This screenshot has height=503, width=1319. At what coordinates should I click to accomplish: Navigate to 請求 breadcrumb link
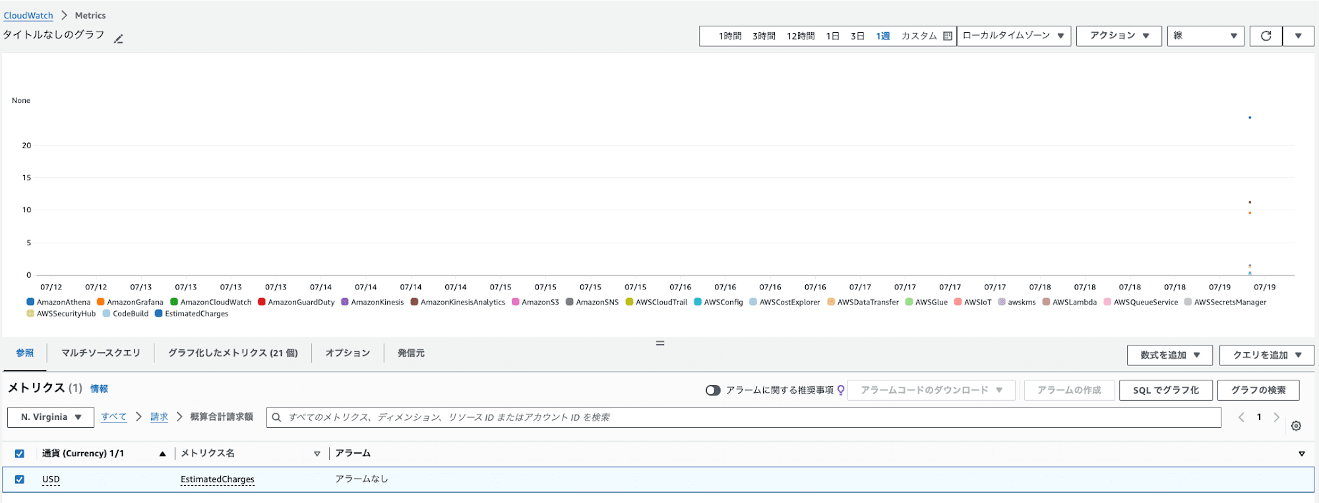[x=159, y=417]
